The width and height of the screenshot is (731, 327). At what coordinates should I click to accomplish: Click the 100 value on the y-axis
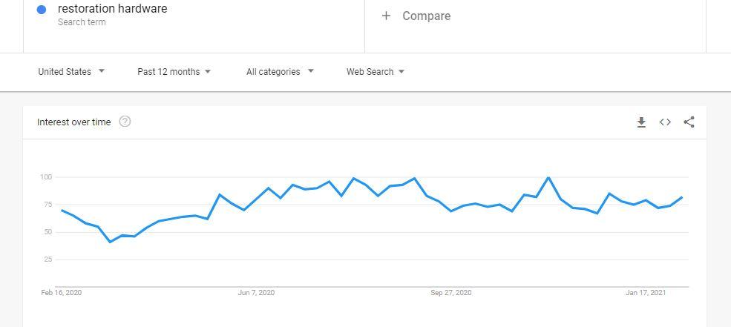click(x=46, y=177)
